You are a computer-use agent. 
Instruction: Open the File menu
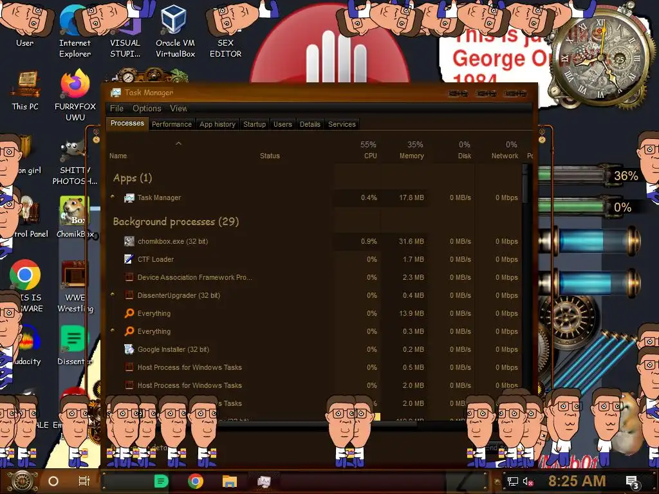pyautogui.click(x=116, y=108)
